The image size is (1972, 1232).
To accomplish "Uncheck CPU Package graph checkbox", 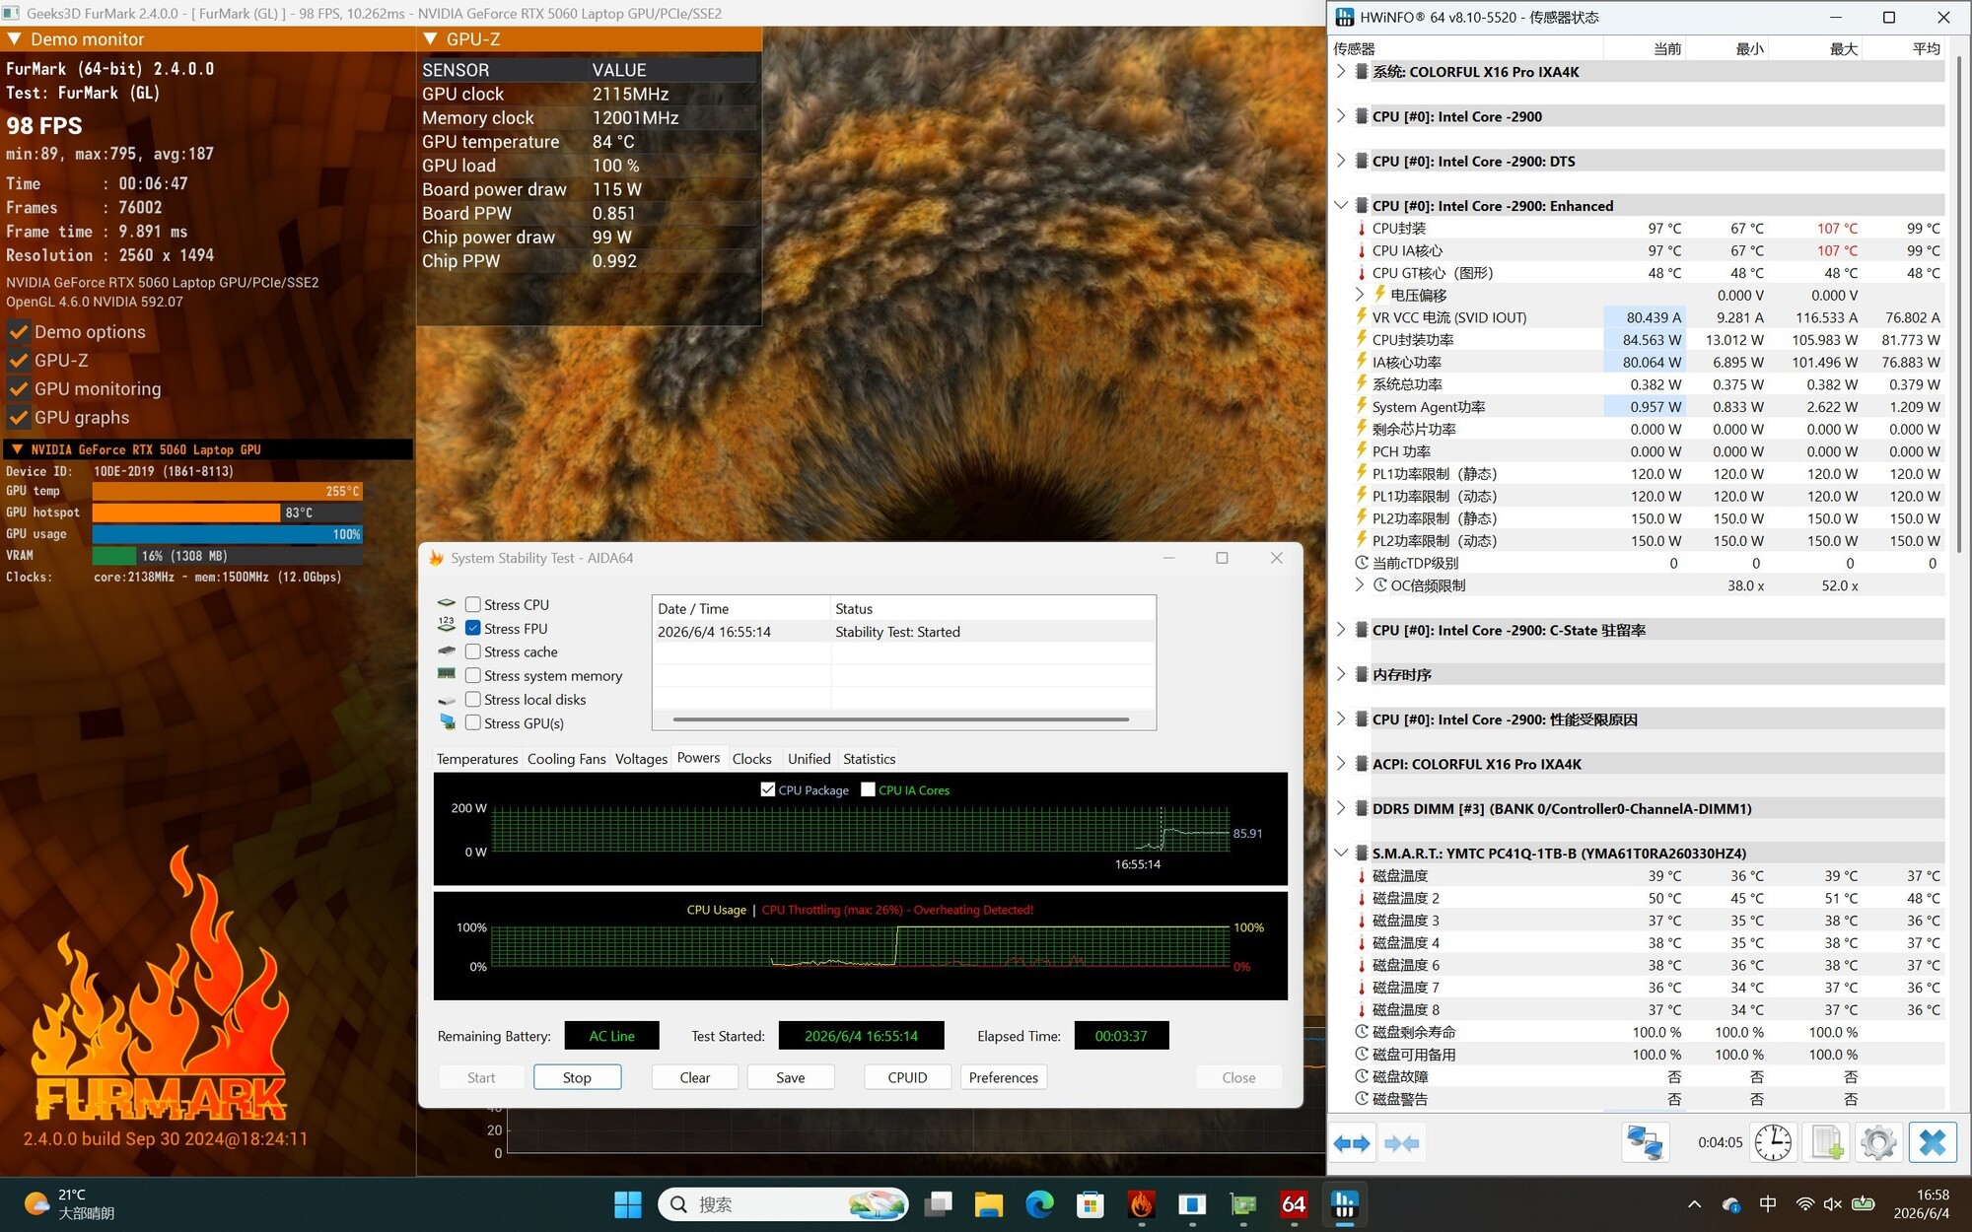I will (768, 789).
